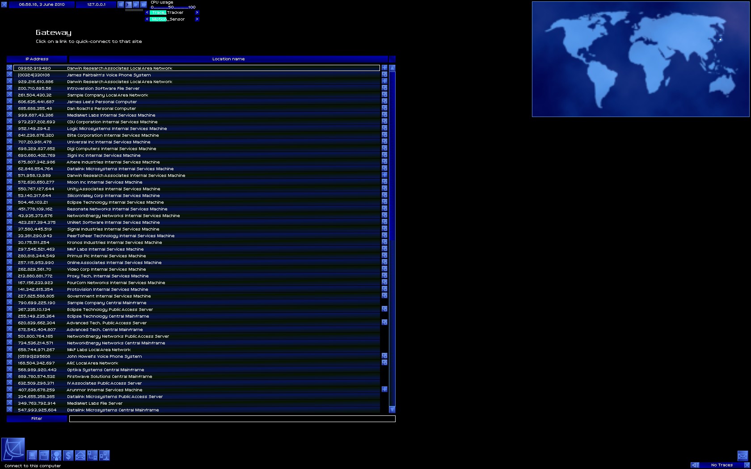
Task: Connect to Introversion Software File Server
Action: tap(197, 88)
